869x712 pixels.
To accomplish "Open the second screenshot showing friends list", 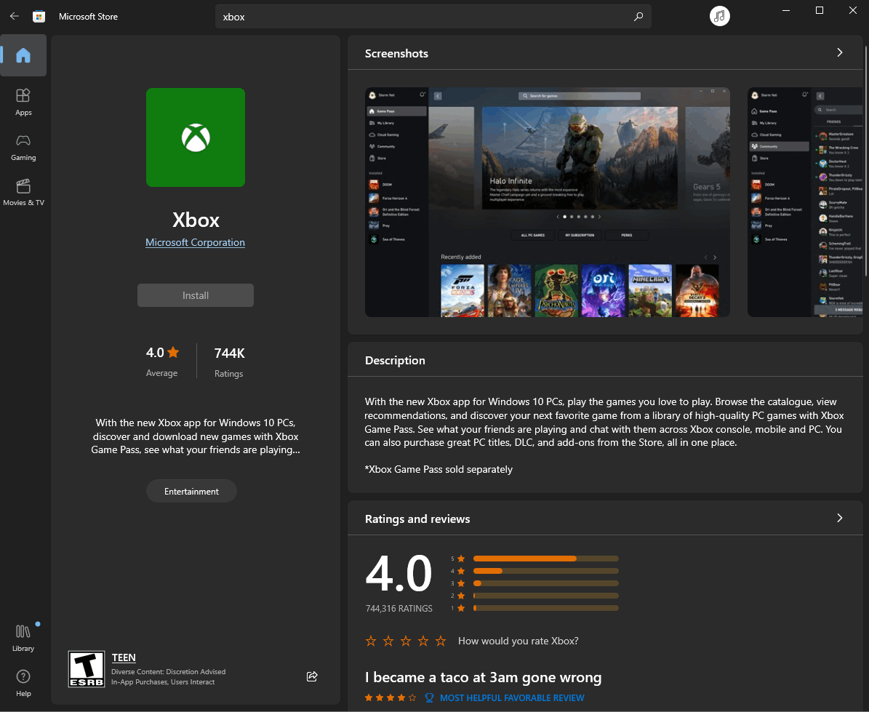I will (x=805, y=202).
